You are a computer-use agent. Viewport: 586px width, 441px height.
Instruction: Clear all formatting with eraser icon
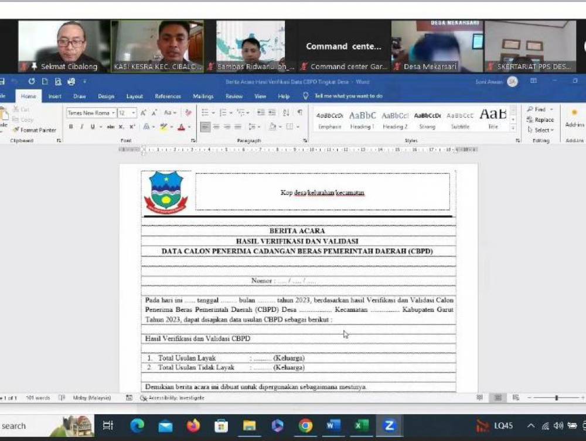click(188, 113)
